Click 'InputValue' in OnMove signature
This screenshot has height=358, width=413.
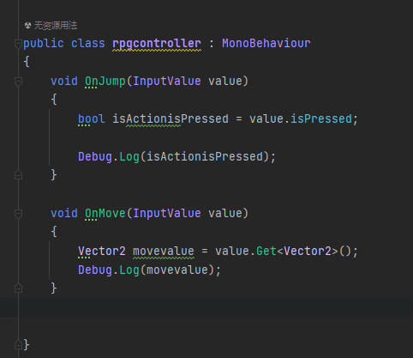pos(167,214)
